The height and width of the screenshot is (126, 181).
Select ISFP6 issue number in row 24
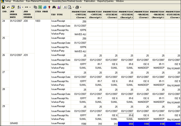pyautogui.click(x=79, y=30)
